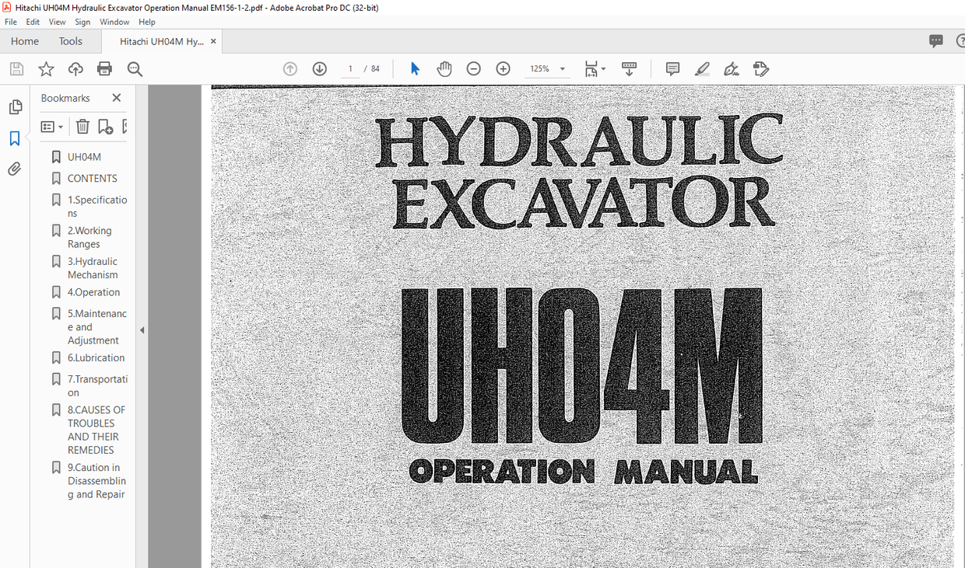
Task: Select the Hand tool for panning
Action: click(x=444, y=68)
